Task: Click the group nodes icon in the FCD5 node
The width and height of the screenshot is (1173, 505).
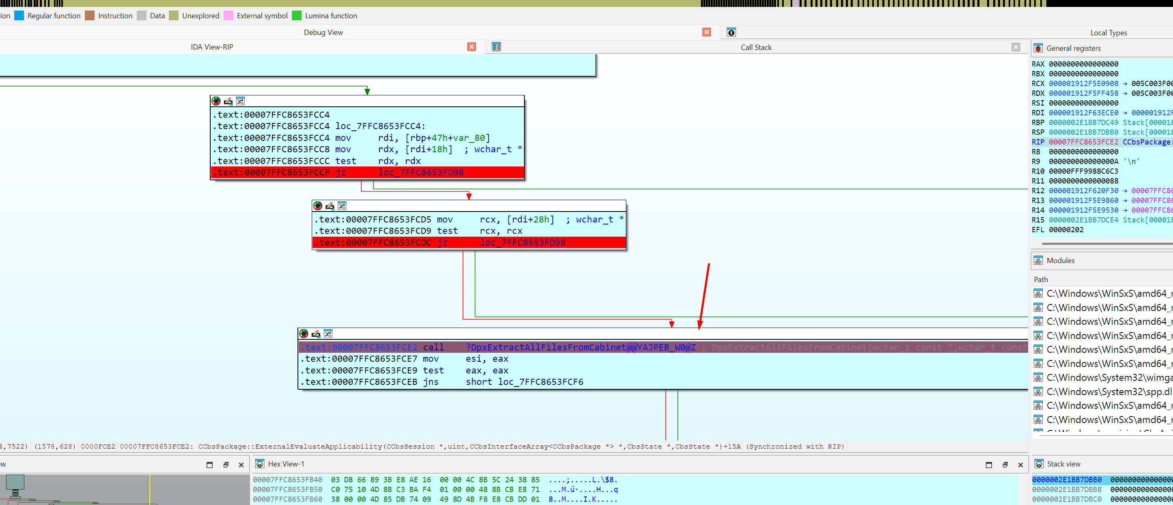Action: [342, 206]
